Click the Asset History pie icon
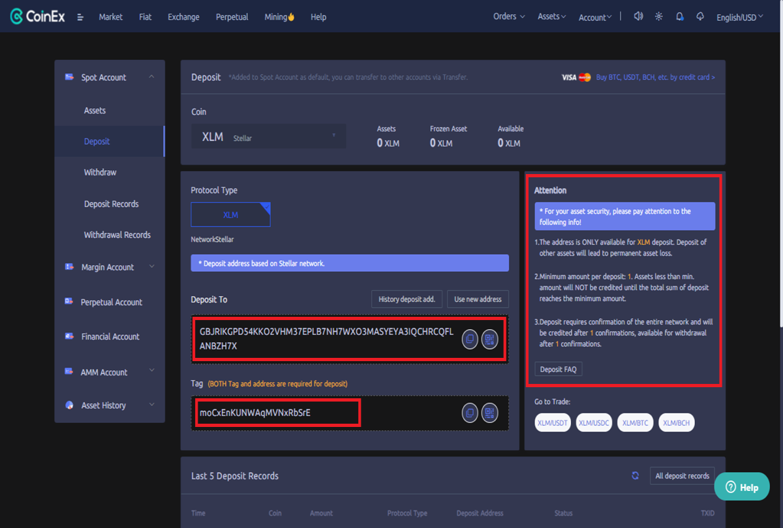This screenshot has height=528, width=783. click(x=69, y=405)
